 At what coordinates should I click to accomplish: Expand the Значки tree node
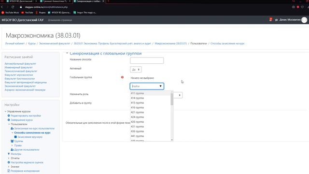(9, 167)
